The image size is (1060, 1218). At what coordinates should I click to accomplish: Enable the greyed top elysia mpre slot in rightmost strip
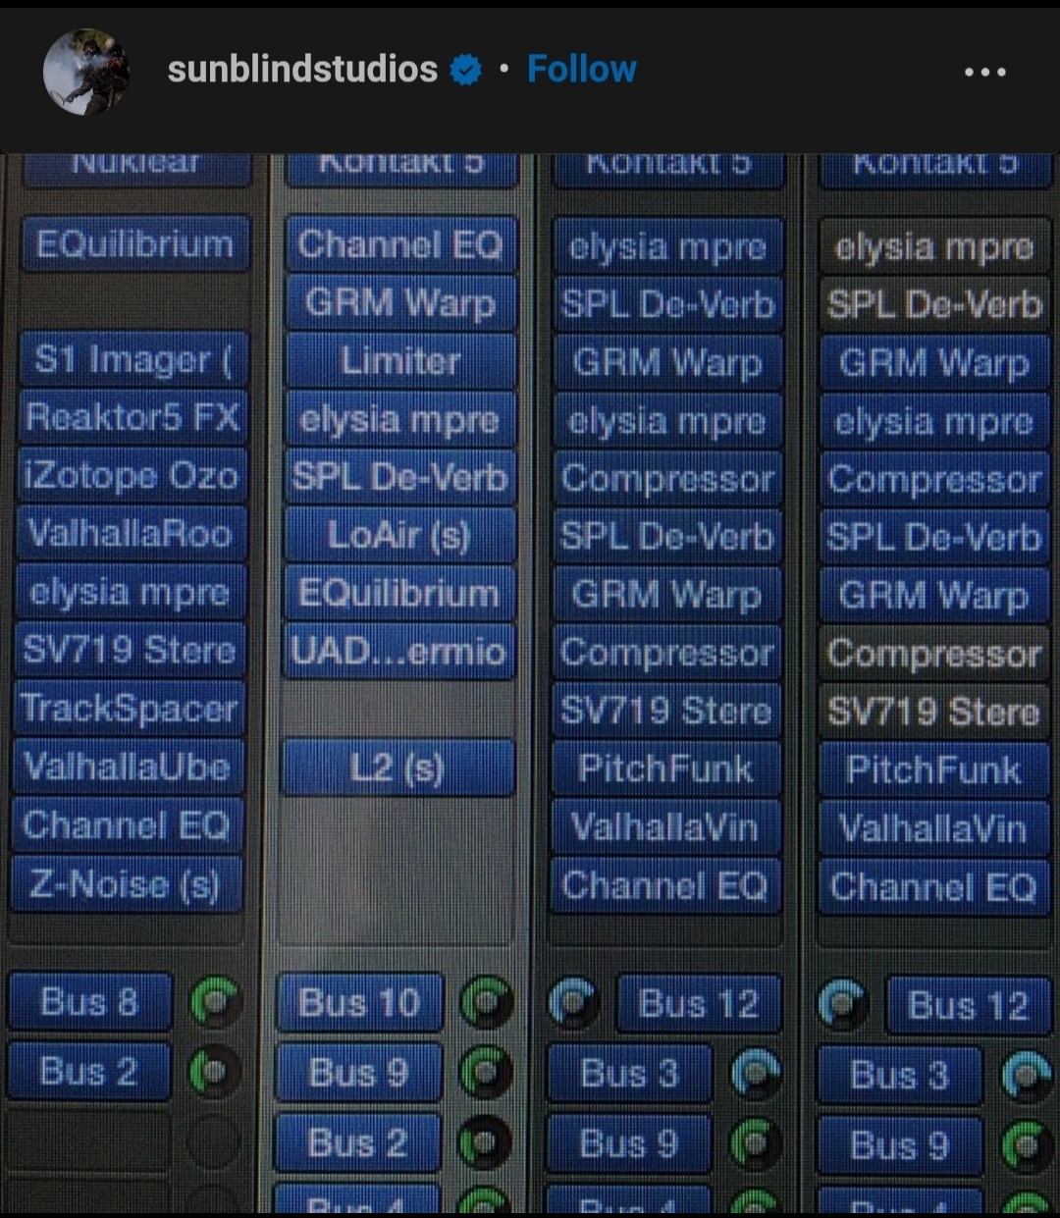point(934,247)
